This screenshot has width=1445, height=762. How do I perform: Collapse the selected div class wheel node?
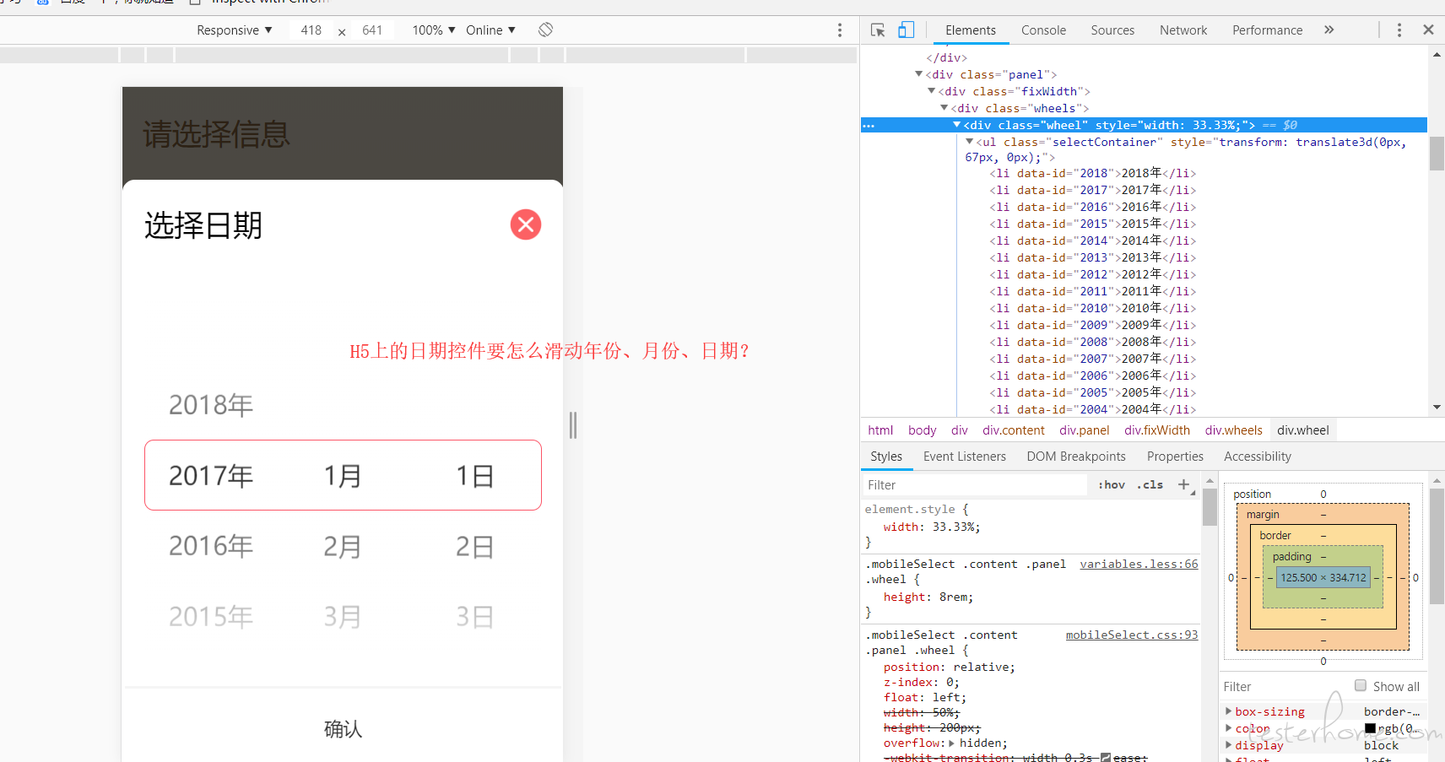pyautogui.click(x=957, y=125)
